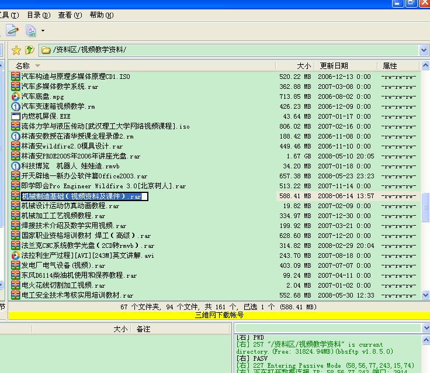Click icon of 林清安PROE2005年2006年讲座光盘.rar
Screen dimensions: 430x373
click(x=16, y=156)
